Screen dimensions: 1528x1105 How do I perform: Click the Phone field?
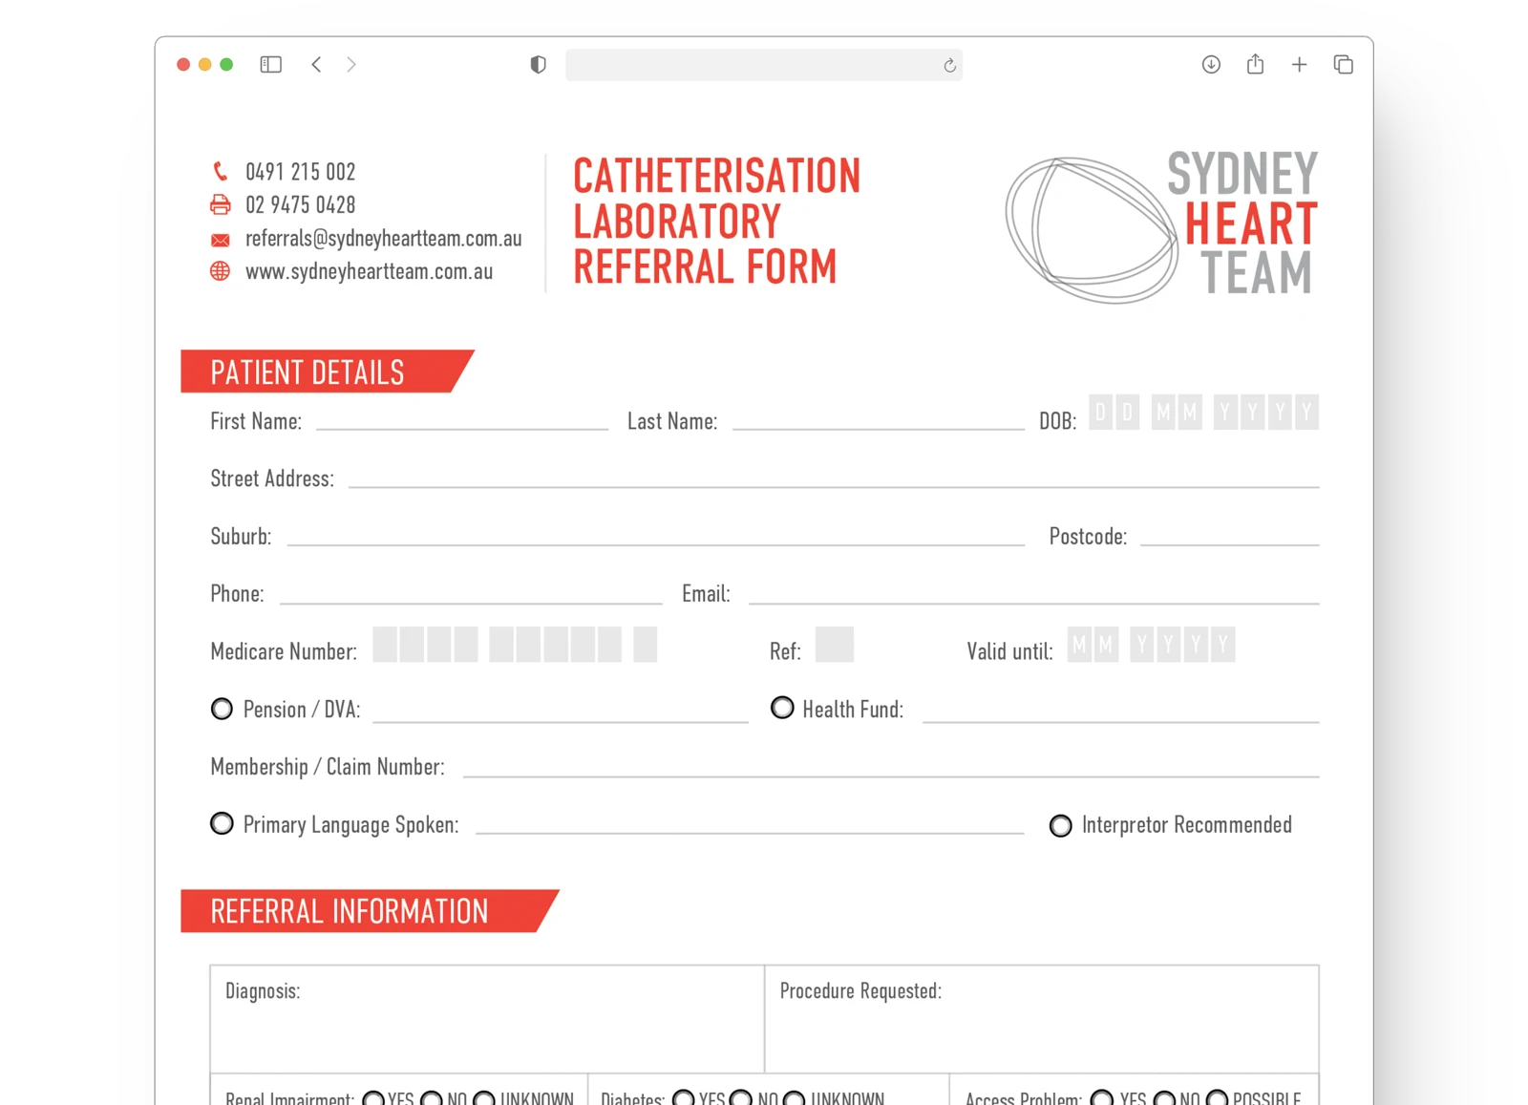[x=471, y=593]
